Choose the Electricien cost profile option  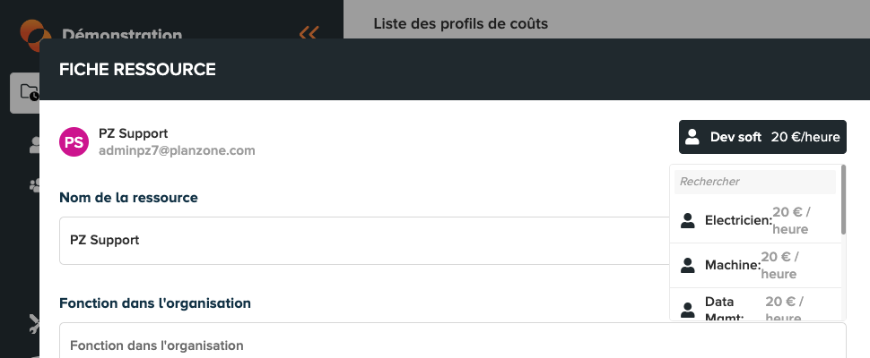point(756,220)
